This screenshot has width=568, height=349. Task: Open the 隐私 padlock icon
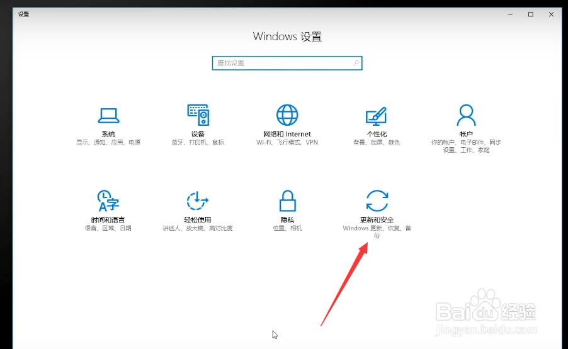287,201
